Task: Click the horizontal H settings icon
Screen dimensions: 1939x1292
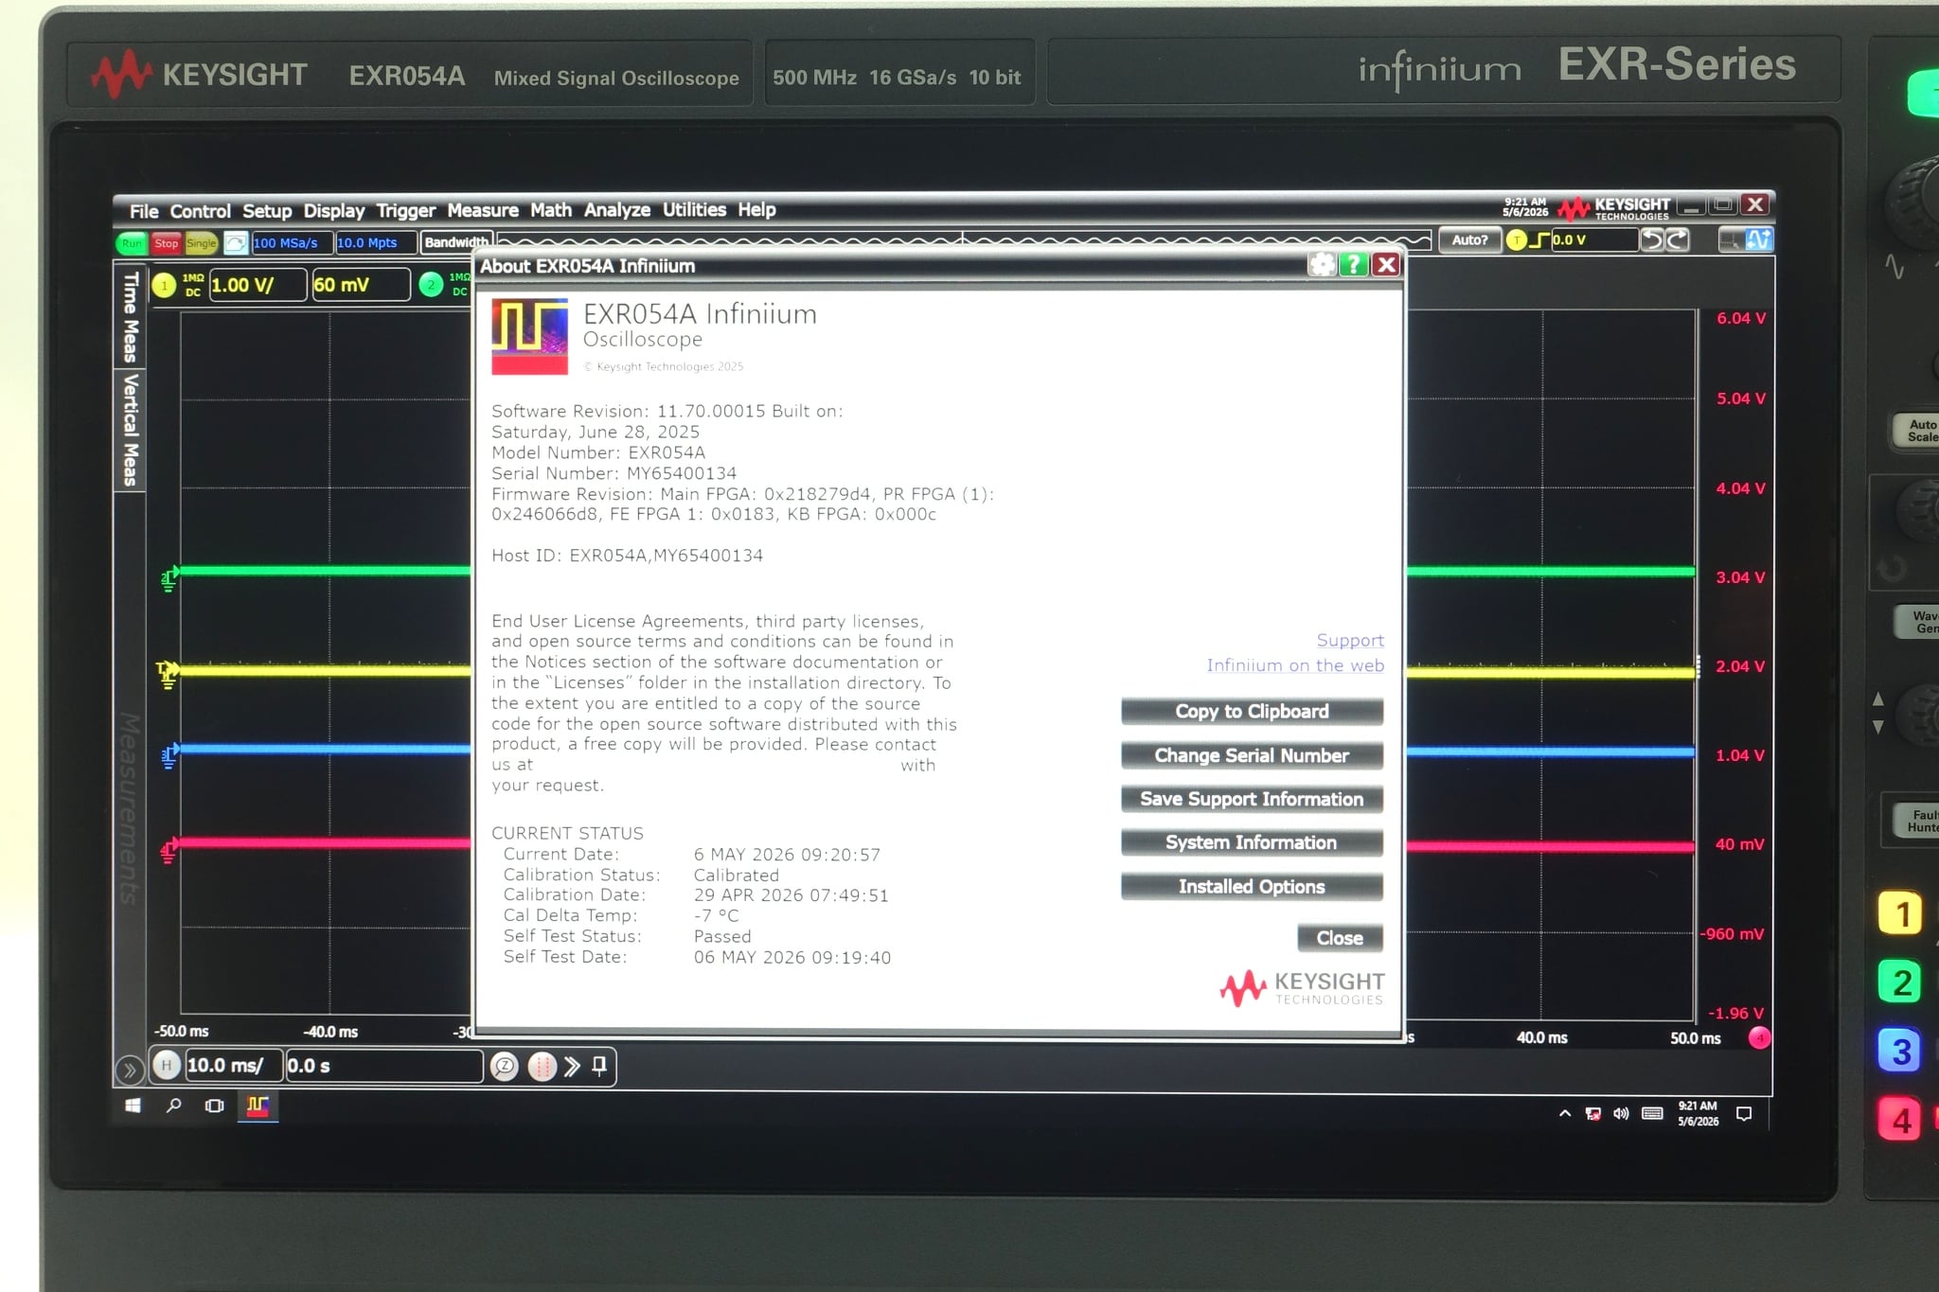Action: pyautogui.click(x=167, y=1066)
